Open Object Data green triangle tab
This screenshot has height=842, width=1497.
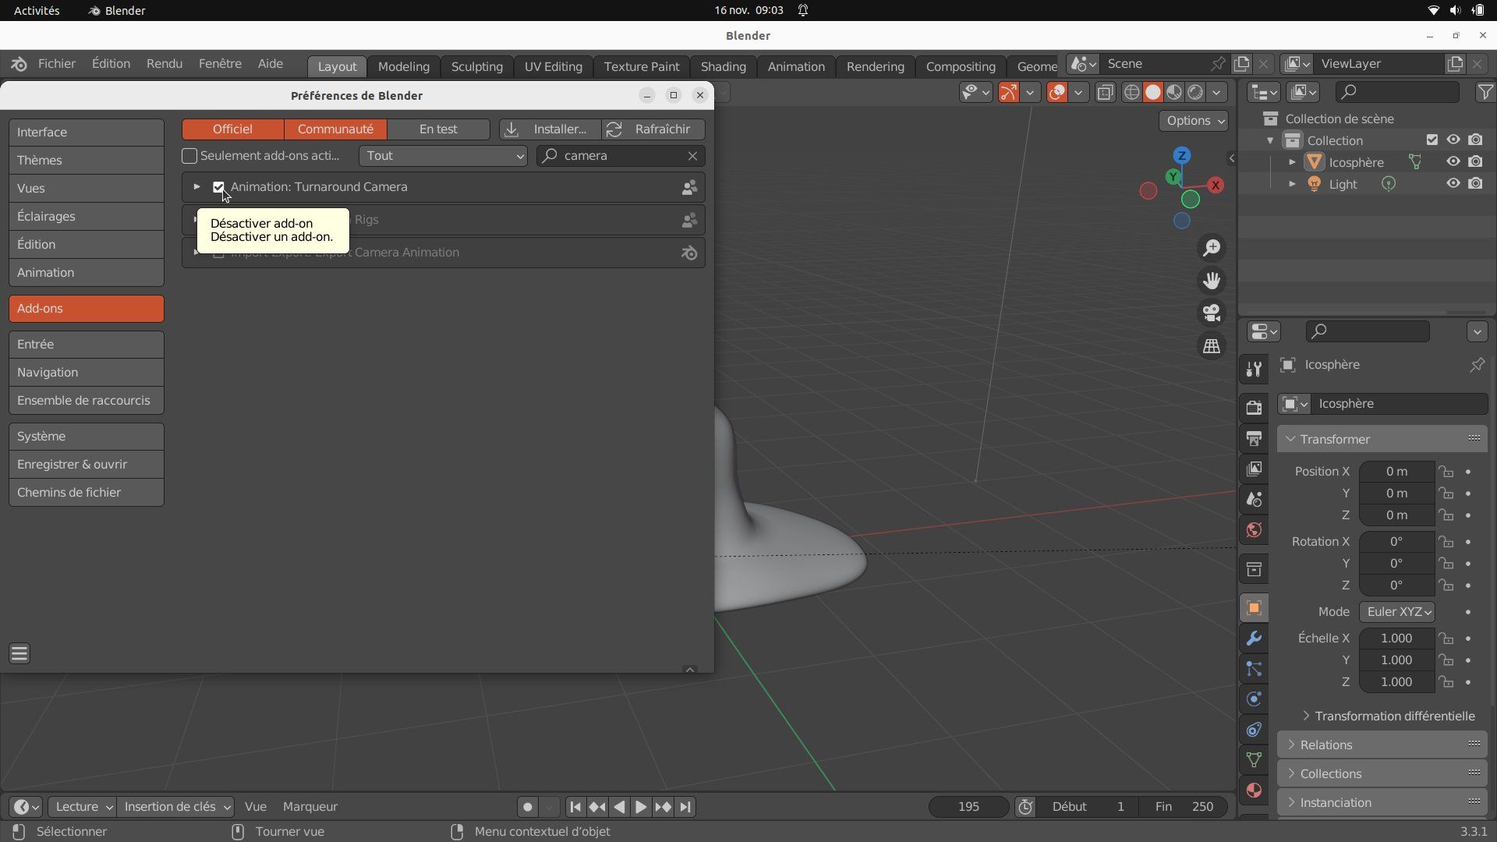(x=1254, y=760)
